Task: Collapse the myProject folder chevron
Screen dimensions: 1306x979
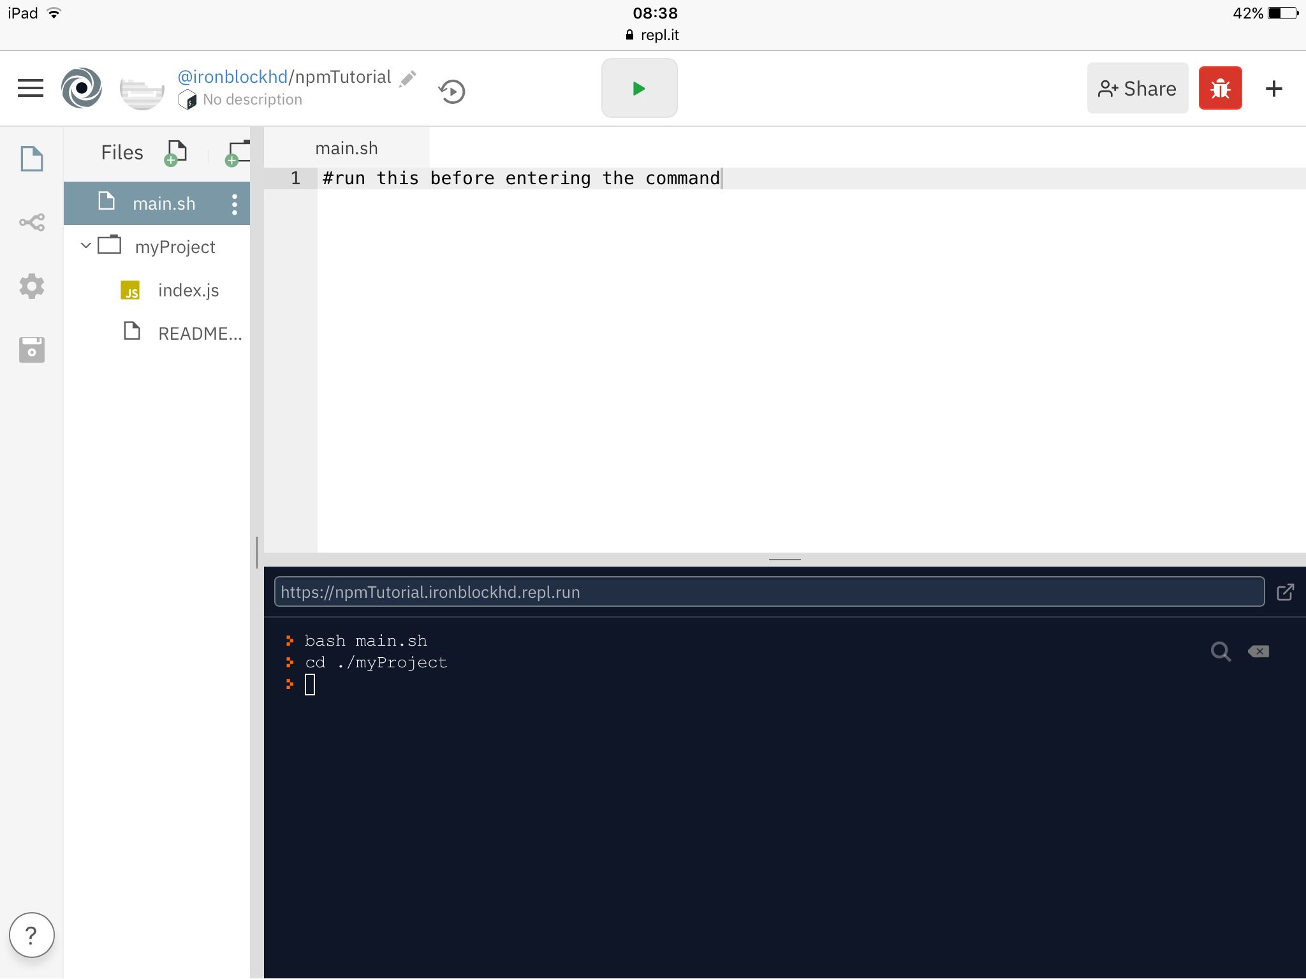Action: point(86,245)
